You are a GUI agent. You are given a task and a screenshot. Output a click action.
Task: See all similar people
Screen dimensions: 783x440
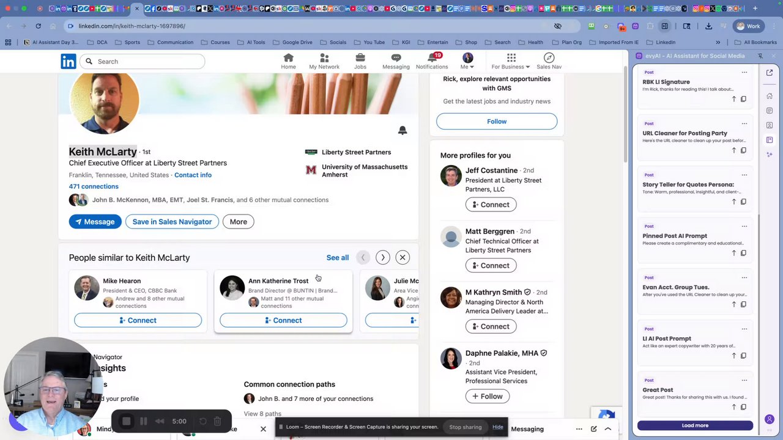point(338,258)
